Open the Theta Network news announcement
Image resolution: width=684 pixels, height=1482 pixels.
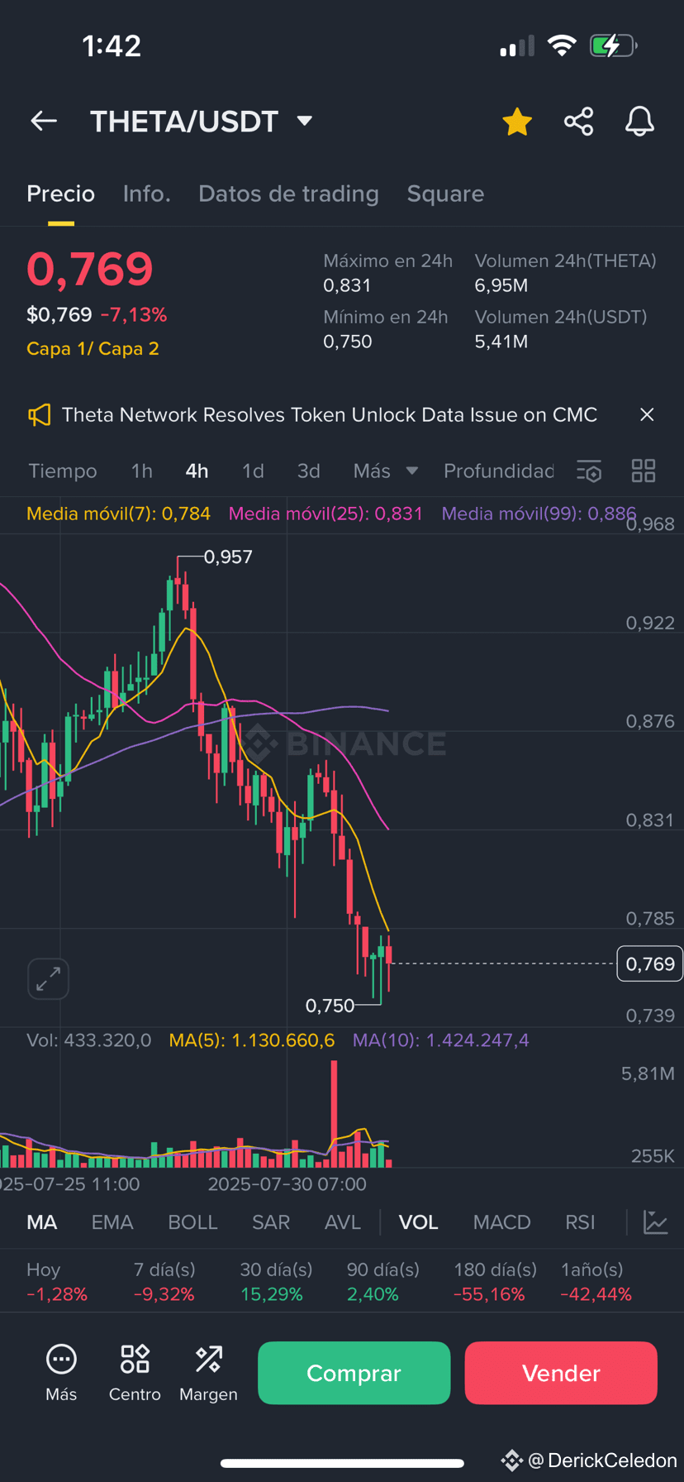(330, 415)
